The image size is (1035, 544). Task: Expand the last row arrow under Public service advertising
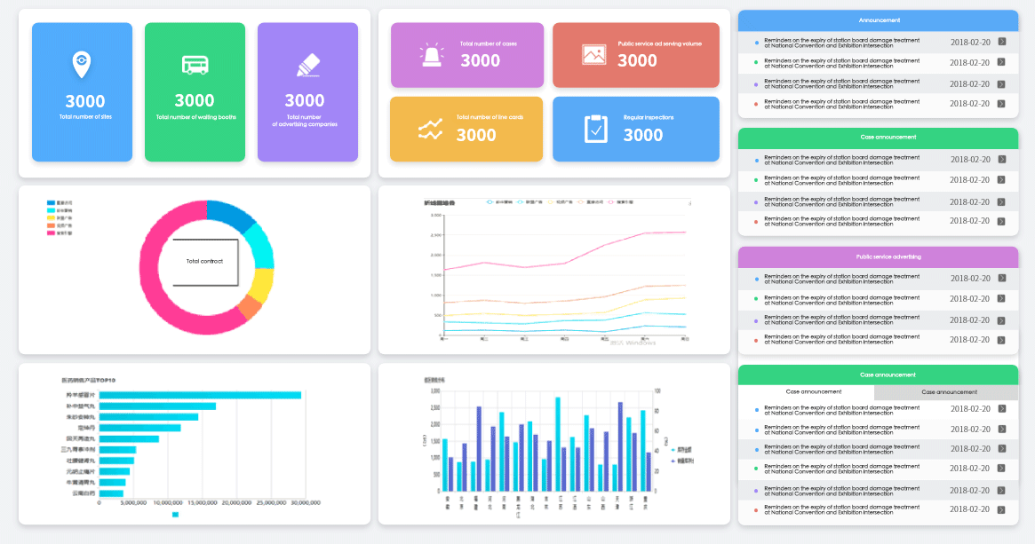tap(1002, 340)
